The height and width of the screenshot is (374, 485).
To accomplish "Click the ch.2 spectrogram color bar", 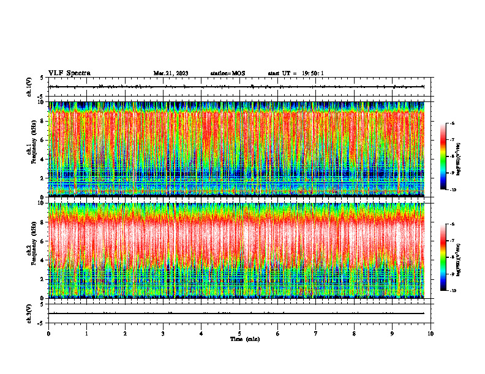I will (443, 257).
